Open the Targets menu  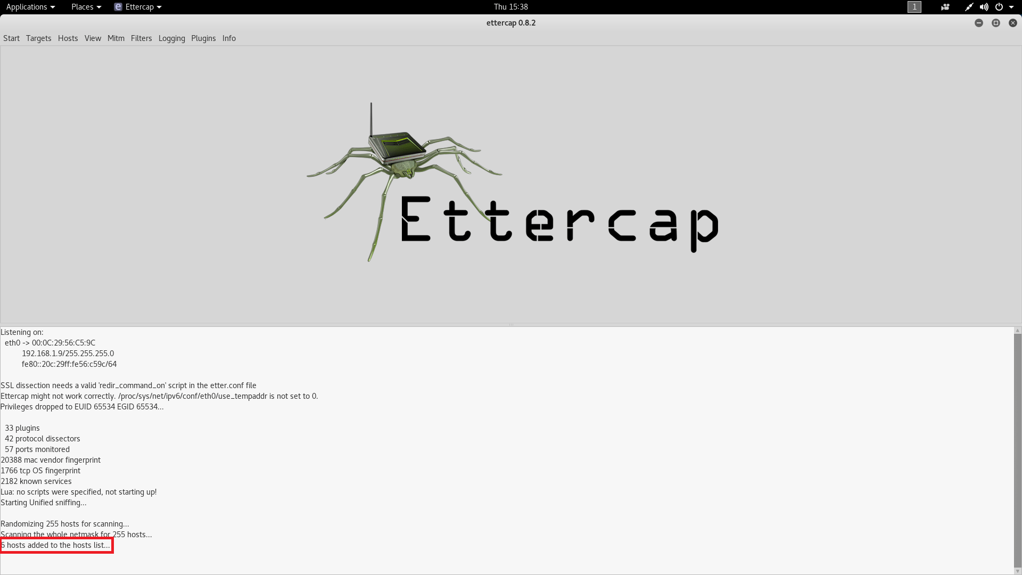(x=38, y=38)
